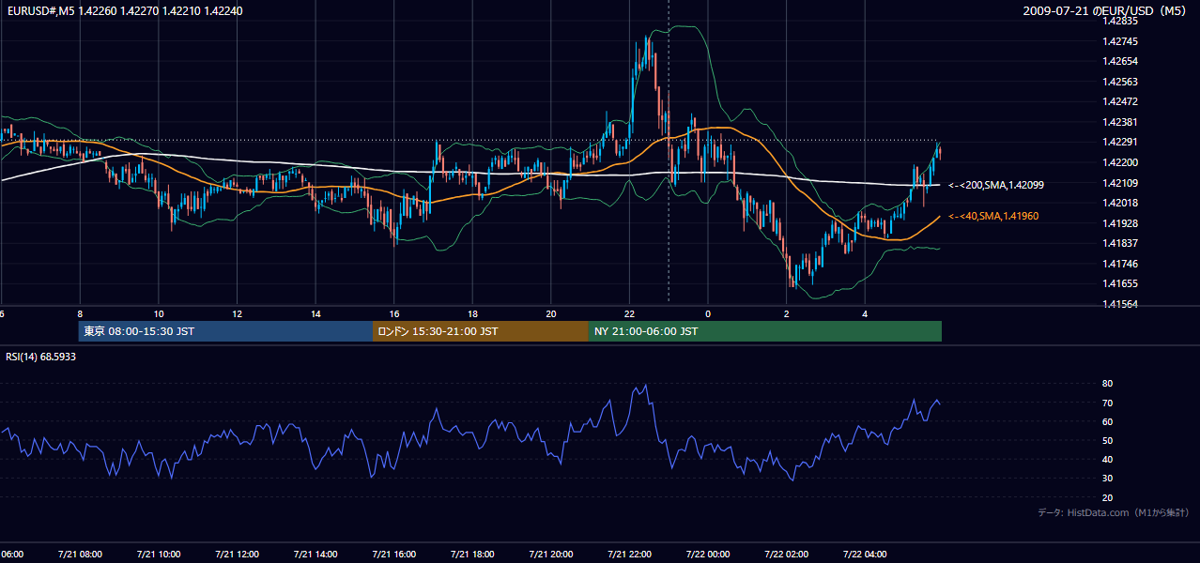The image size is (1200, 563).
Task: Click the RSI 30 level label
Action: [x=1107, y=479]
